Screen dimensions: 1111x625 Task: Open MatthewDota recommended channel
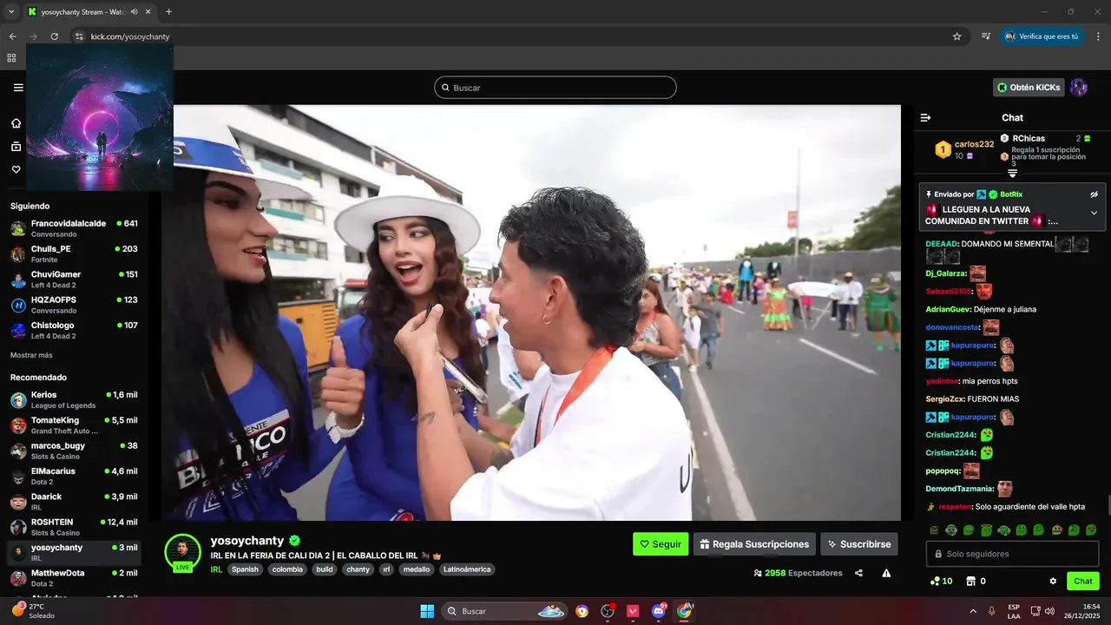[x=74, y=578]
